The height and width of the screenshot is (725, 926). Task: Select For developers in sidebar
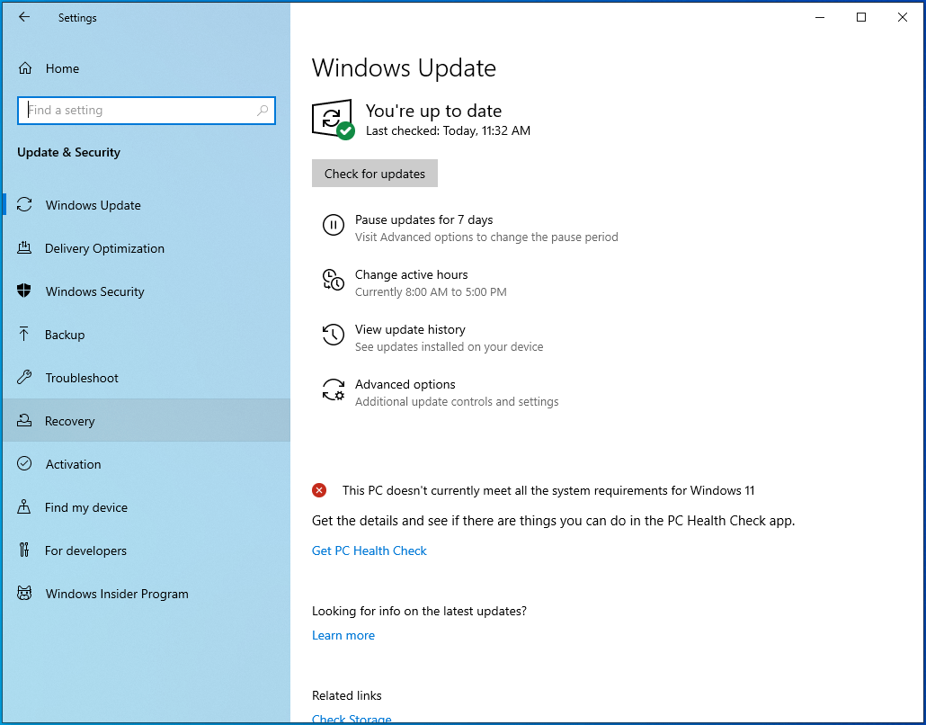pos(147,550)
